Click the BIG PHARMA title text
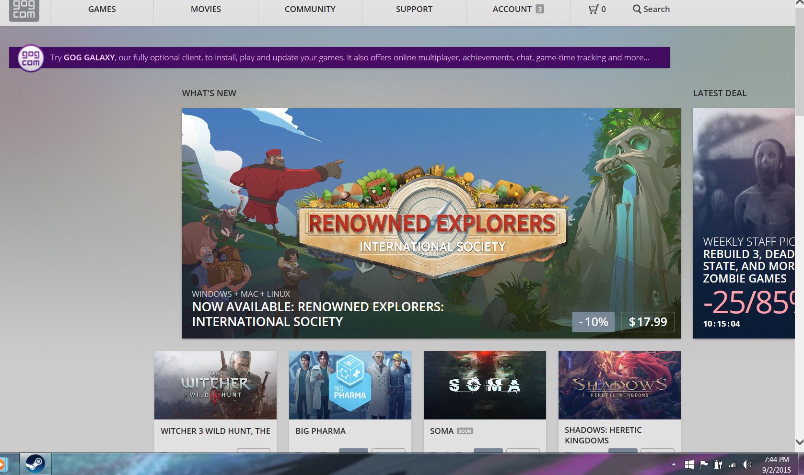 point(320,431)
